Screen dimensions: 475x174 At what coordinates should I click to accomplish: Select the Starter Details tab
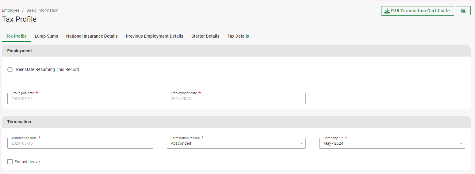(205, 36)
